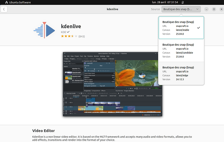This screenshot has width=224, height=142.
Task: Click the (843) review count
Action: click(81, 37)
